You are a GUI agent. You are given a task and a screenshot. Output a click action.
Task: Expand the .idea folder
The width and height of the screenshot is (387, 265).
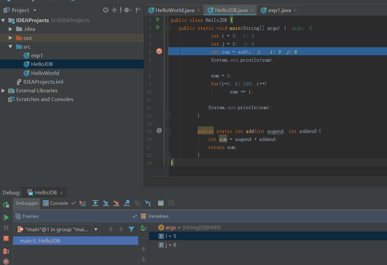point(10,29)
